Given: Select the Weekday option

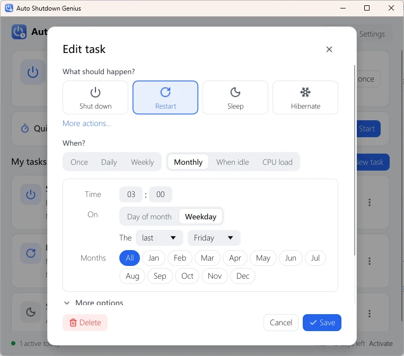Looking at the screenshot, I should (200, 217).
